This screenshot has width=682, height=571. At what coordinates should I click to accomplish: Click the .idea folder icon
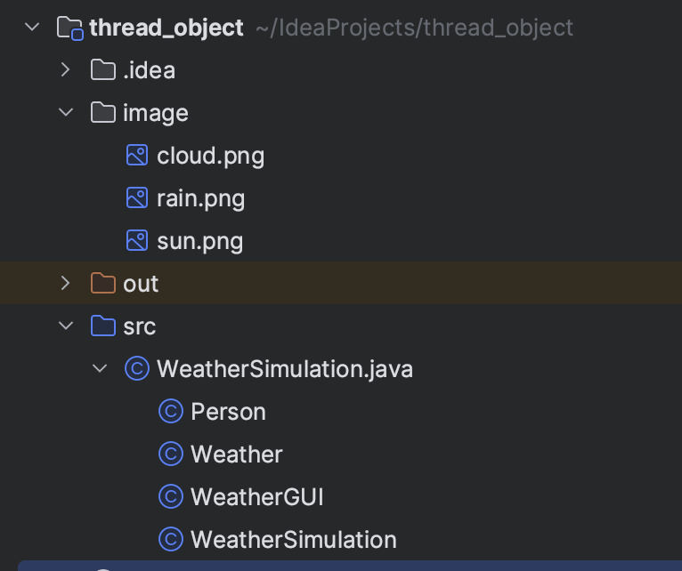[x=103, y=70]
